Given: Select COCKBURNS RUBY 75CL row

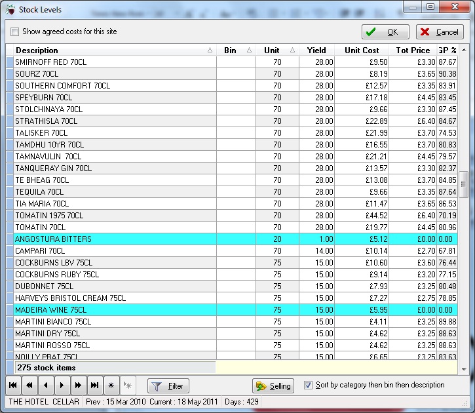Looking at the screenshot, I should point(232,275).
